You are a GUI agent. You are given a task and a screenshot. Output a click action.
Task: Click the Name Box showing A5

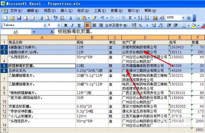click(x=16, y=32)
